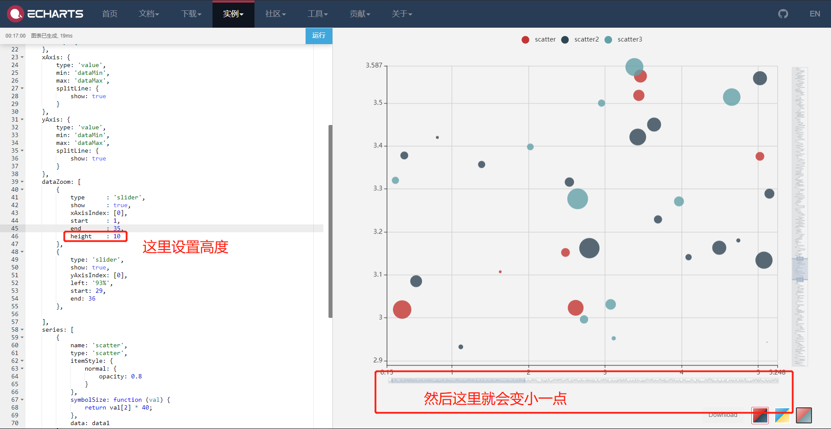The width and height of the screenshot is (831, 429).
Task: Open the 文档 dropdown menu
Action: (149, 13)
